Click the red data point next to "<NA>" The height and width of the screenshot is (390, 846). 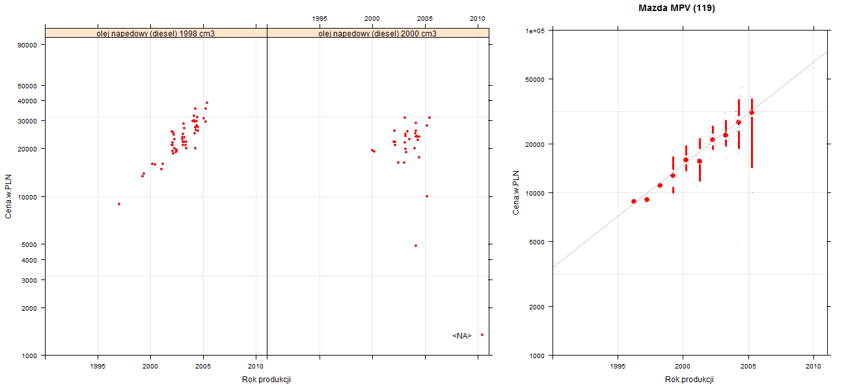482,335
